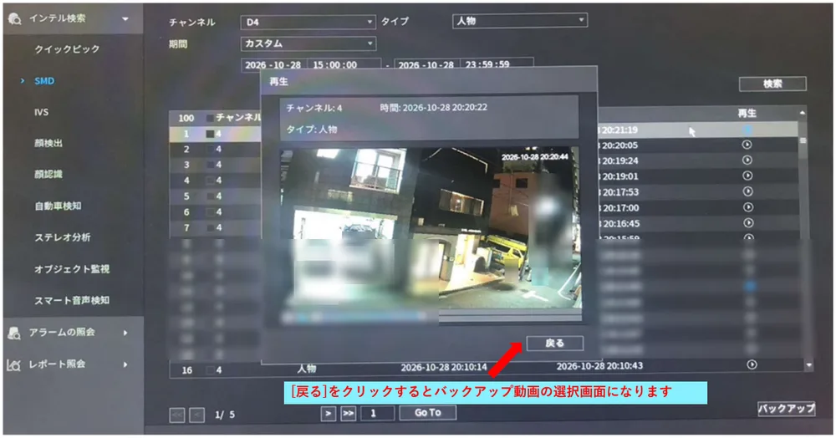Select 顔認識 in the sidebar

(x=48, y=174)
